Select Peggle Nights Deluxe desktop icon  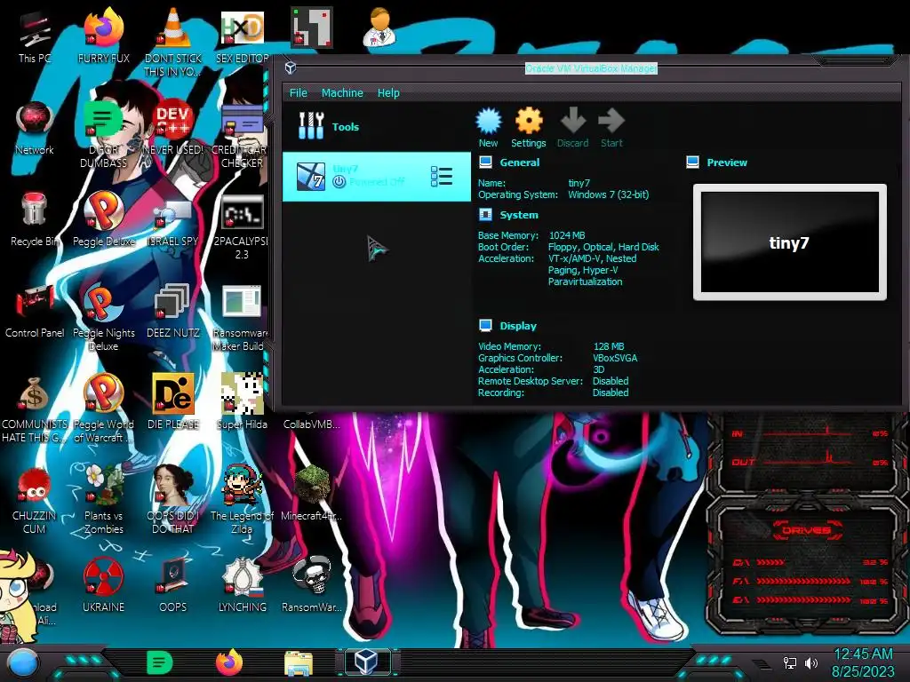(104, 317)
